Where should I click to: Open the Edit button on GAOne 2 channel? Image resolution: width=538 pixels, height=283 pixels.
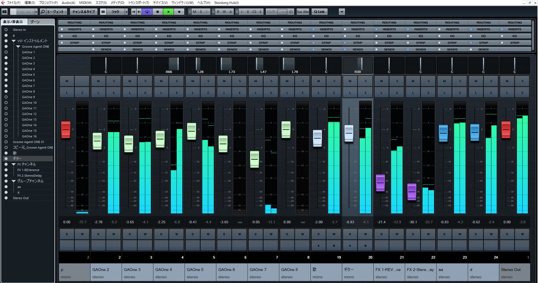click(x=114, y=93)
